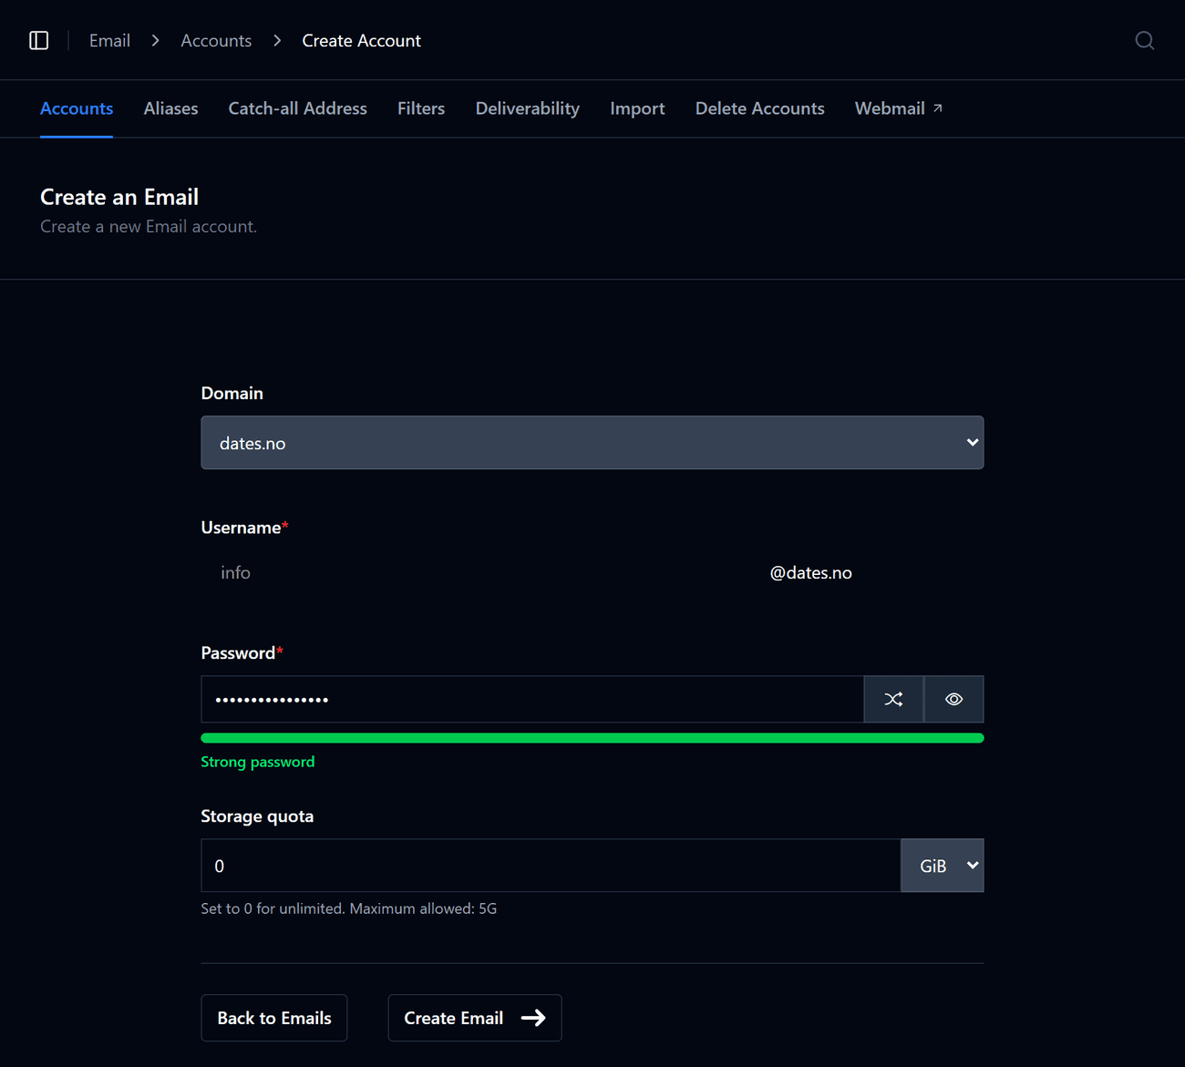
Task: Switch to the Aliases tab
Action: click(x=170, y=108)
